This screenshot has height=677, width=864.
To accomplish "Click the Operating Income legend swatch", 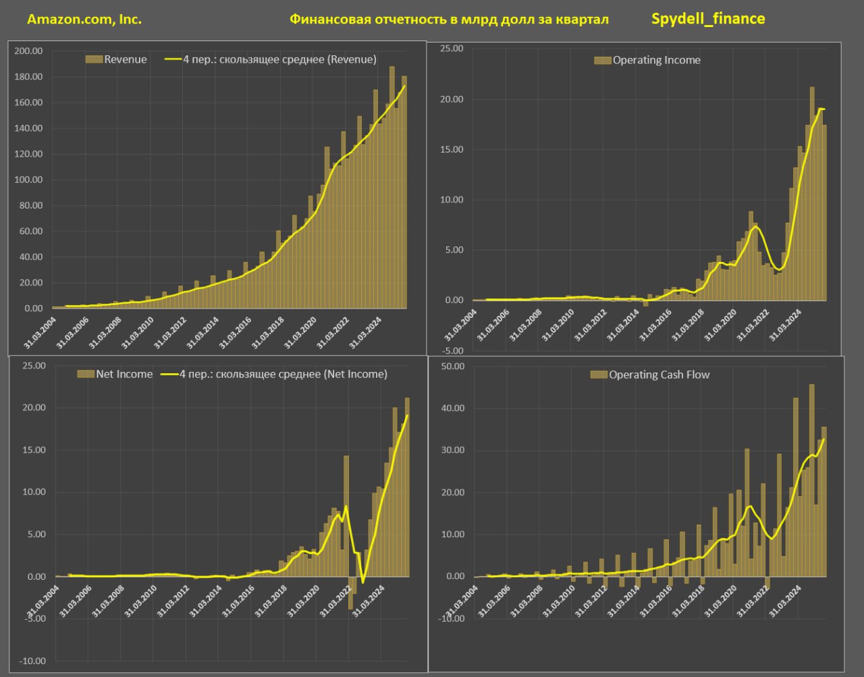I will point(602,60).
